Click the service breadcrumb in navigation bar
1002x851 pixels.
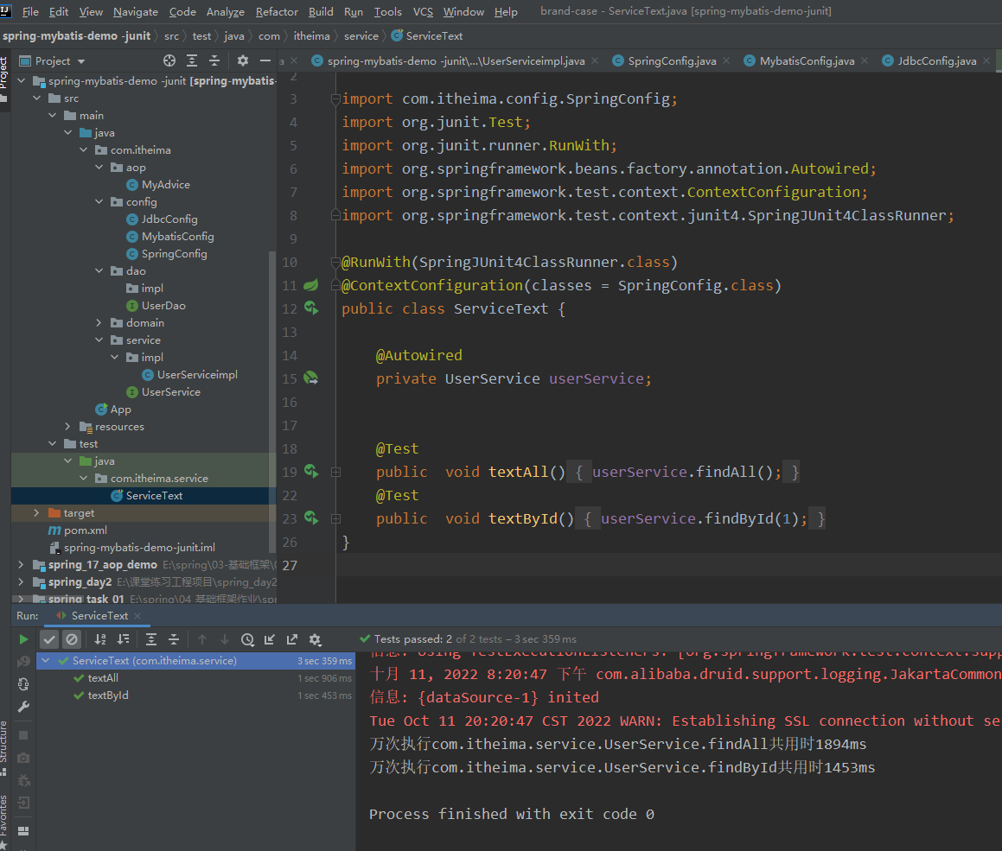(x=361, y=36)
